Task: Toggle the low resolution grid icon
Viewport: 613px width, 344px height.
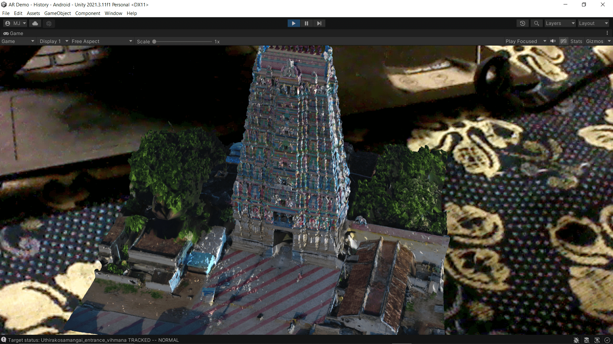Action: point(564,41)
